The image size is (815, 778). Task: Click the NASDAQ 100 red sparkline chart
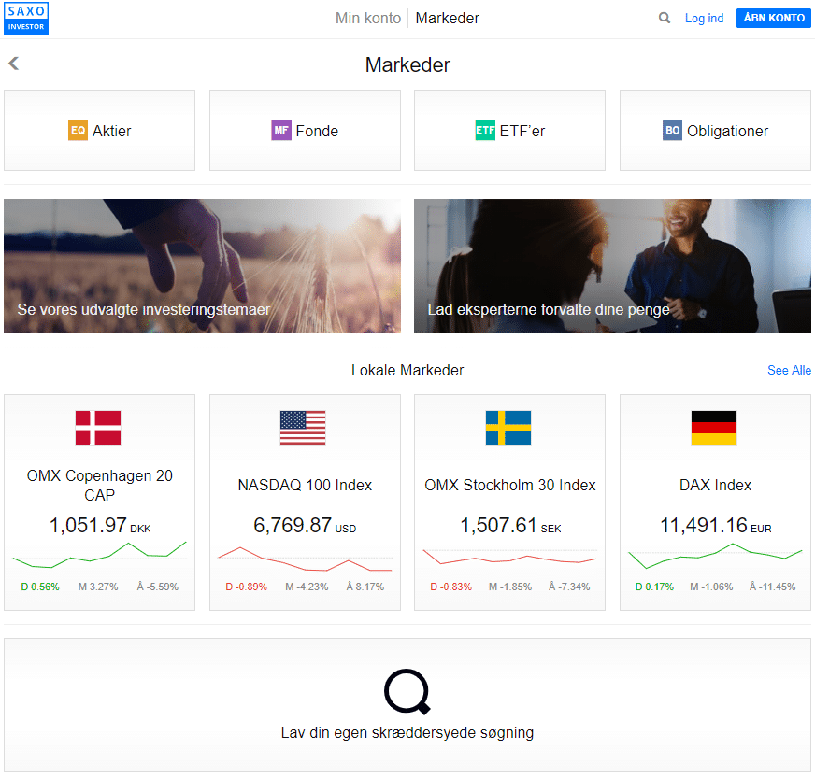(x=305, y=559)
